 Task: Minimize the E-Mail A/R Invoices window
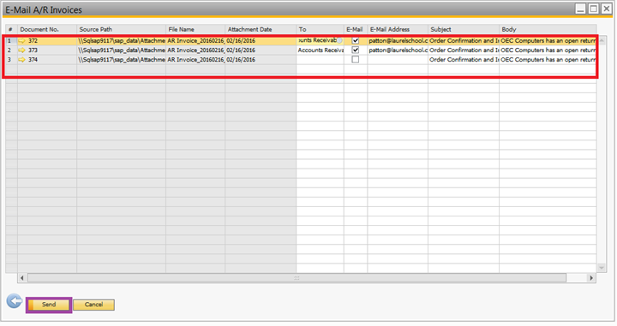coord(580,9)
